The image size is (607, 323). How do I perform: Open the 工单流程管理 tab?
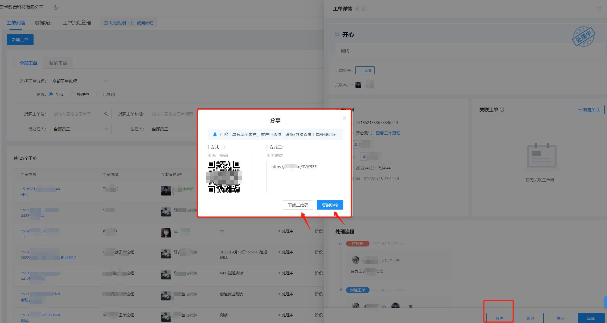point(77,23)
